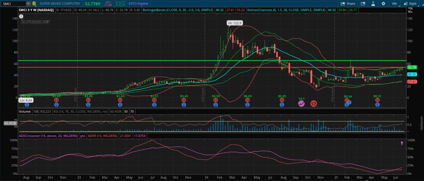The image size is (424, 181).
Task: Open the yellow 2 symbol link selector
Action: click(34, 3)
